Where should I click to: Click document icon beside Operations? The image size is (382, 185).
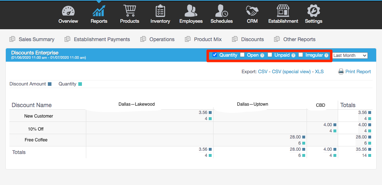pyautogui.click(x=143, y=39)
